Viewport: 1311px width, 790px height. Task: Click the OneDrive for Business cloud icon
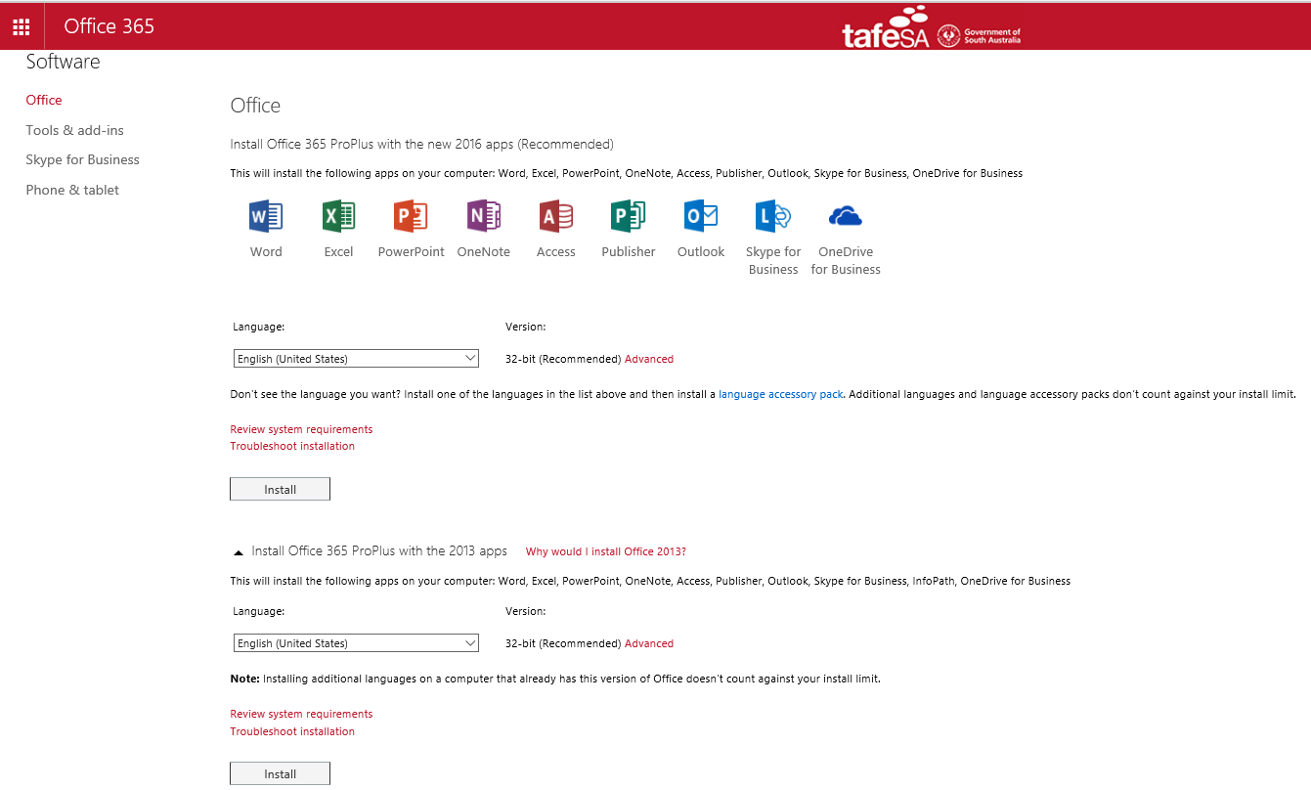point(846,215)
